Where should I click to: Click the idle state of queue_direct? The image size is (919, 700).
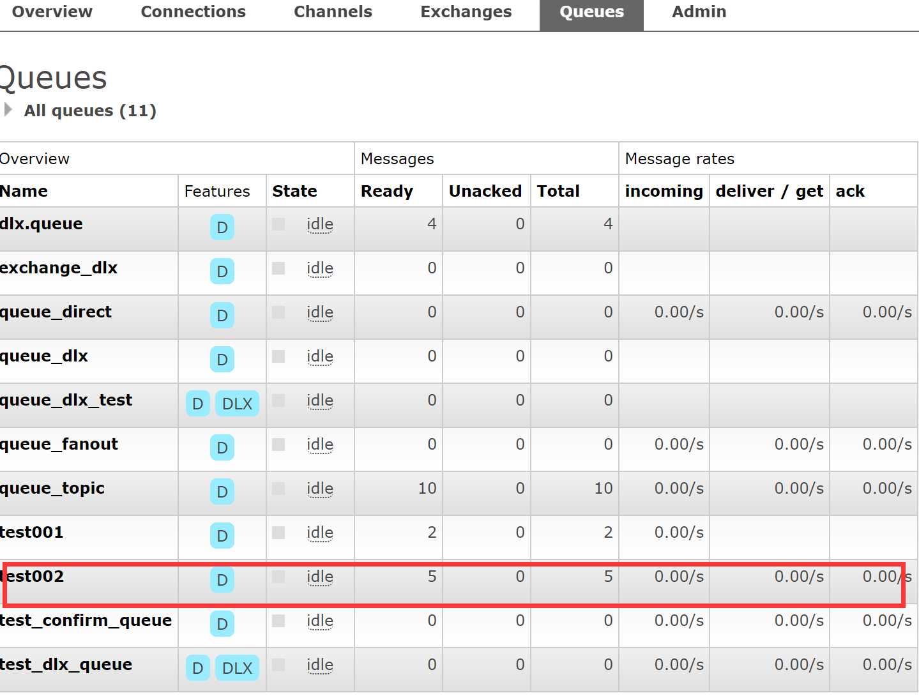point(320,312)
